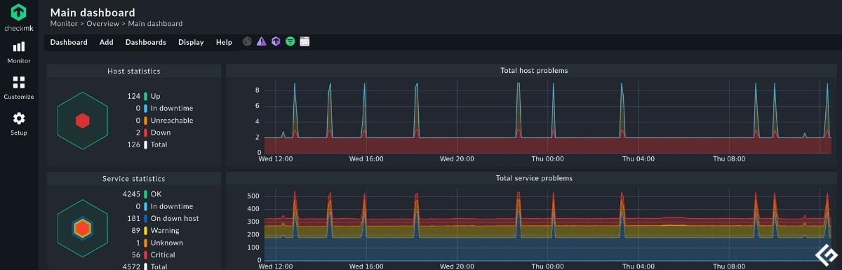This screenshot has height=270, width=842.
Task: Click the Up host state label
Action: [x=156, y=96]
